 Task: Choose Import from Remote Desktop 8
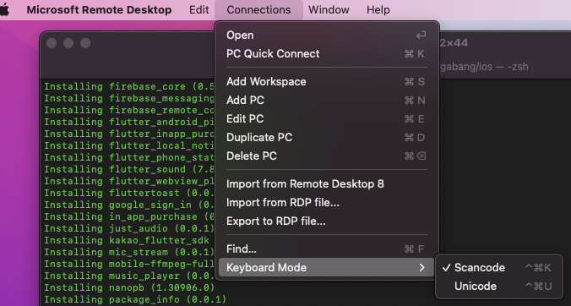(327, 184)
